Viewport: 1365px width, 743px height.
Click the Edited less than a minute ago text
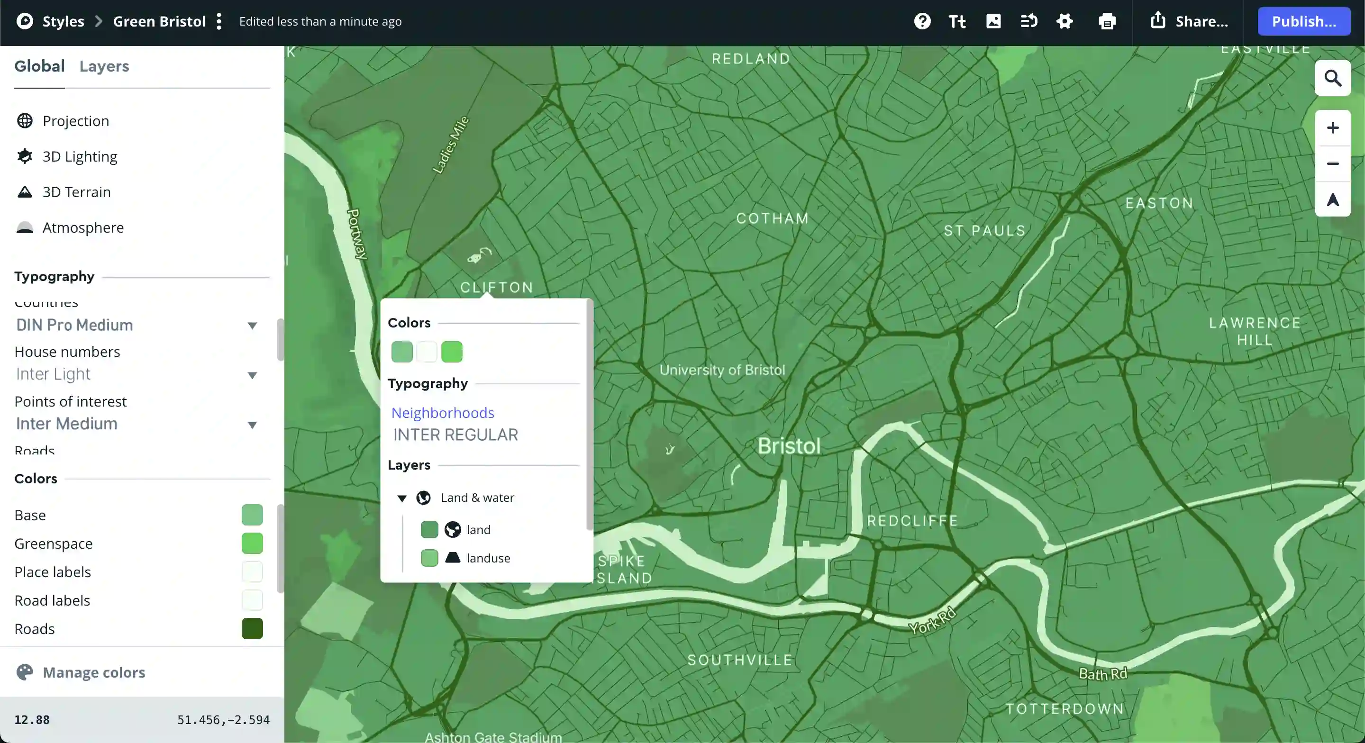[x=320, y=21]
